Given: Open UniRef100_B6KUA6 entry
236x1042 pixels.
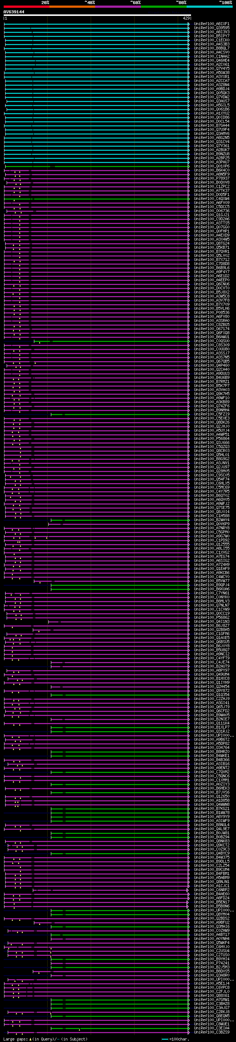Looking at the screenshot, I should pyautogui.click(x=211, y=589).
